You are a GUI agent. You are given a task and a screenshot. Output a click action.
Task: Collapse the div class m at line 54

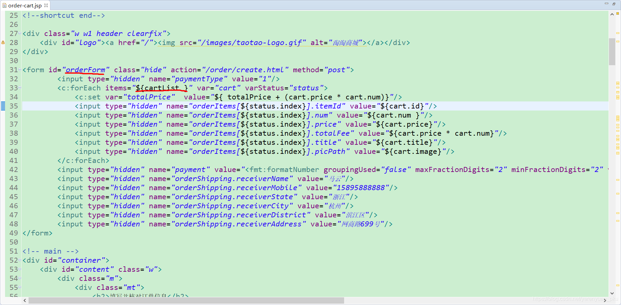19,278
